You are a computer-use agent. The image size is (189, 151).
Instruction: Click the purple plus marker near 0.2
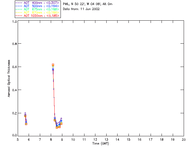25,113
